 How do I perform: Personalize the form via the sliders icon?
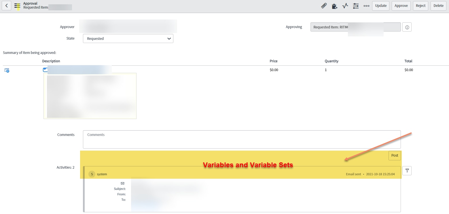(356, 5)
